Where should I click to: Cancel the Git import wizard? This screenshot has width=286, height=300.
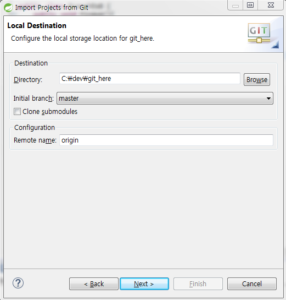tap(252, 283)
